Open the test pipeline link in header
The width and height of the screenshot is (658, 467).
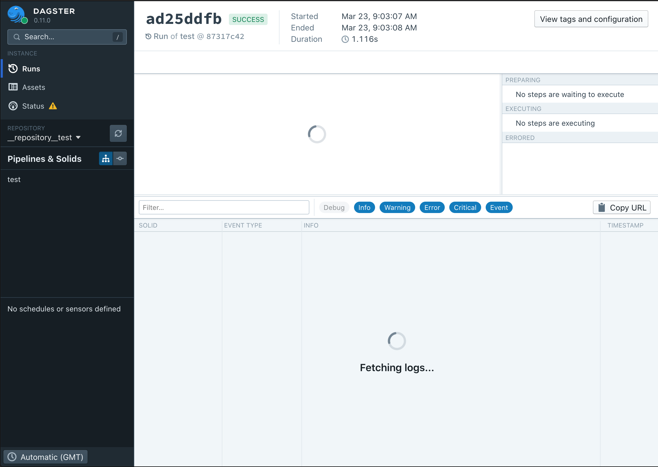pos(187,36)
